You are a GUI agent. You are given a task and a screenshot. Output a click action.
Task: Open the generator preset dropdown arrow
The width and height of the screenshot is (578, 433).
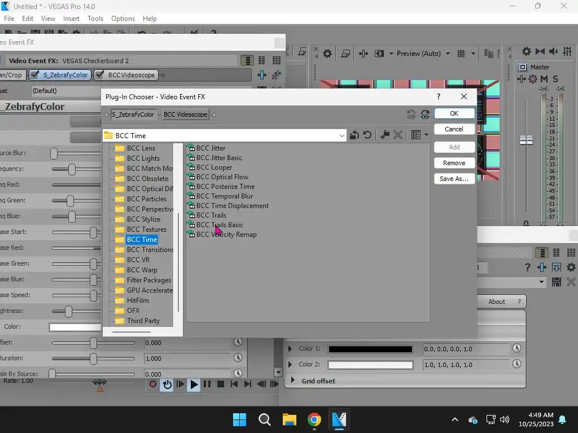(541, 282)
